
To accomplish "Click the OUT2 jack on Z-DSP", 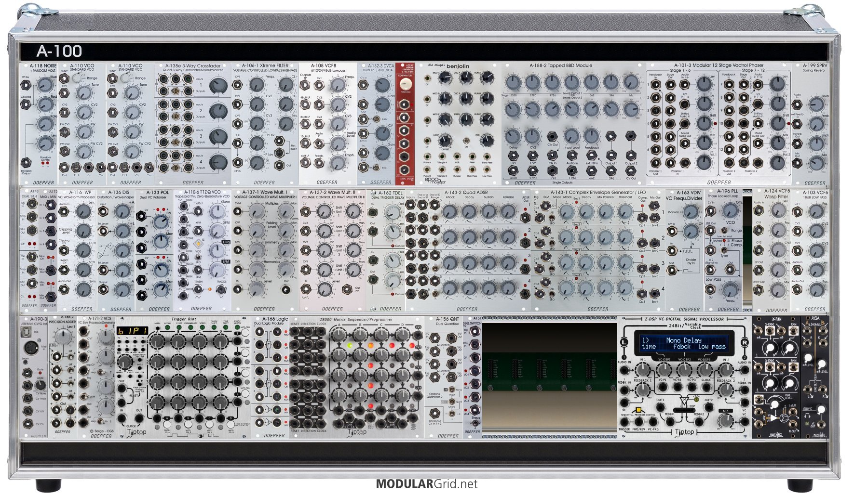I will coord(708,407).
